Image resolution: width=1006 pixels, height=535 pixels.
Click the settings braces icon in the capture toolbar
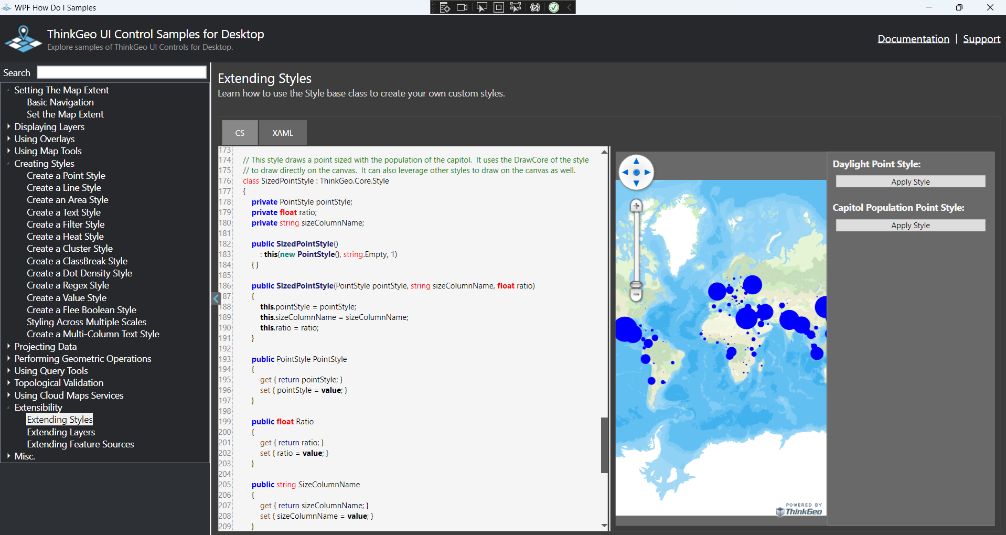tap(534, 7)
